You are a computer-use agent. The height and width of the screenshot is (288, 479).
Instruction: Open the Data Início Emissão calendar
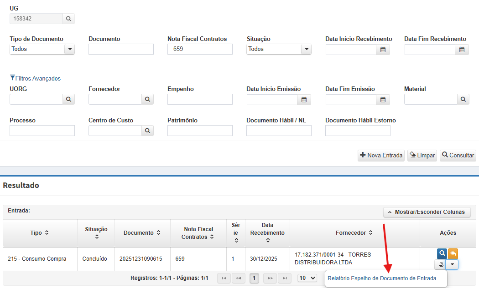point(304,99)
